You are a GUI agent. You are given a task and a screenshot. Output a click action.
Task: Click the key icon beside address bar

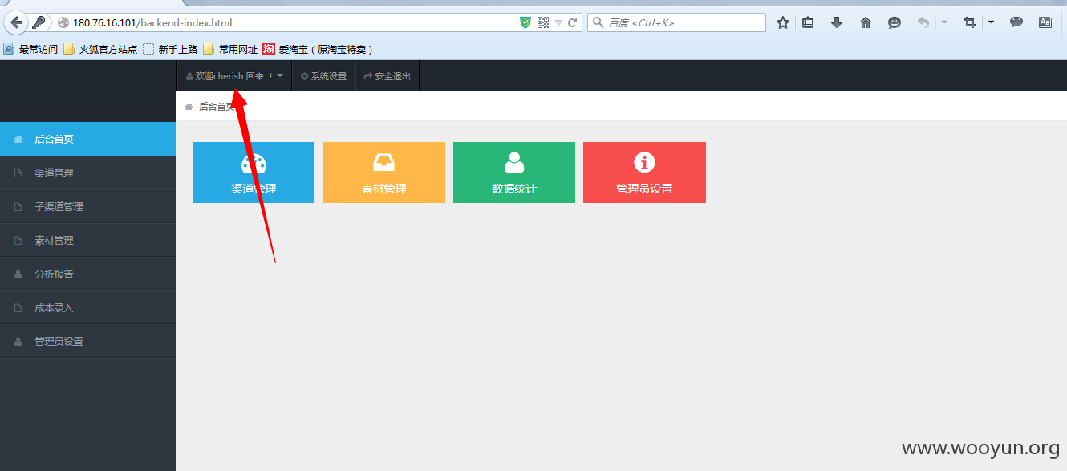[x=39, y=22]
